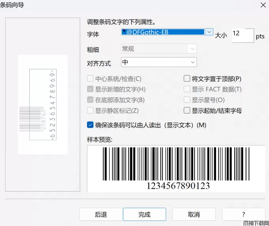Toggle 显示星号(O) checkbox
Viewport: 269px width, 226px height.
click(x=187, y=100)
